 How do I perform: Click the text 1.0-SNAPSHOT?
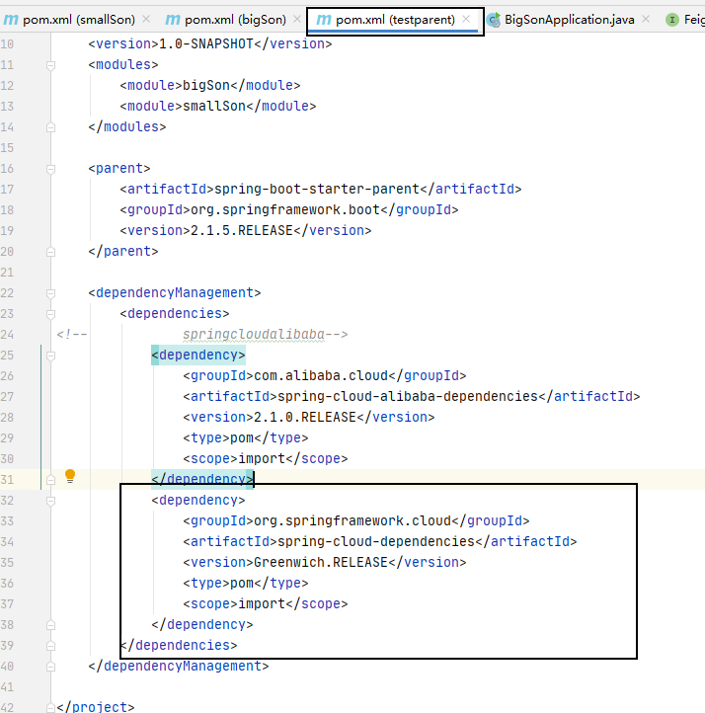click(206, 43)
